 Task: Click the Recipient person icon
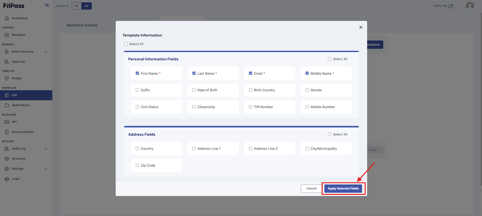click(x=7, y=35)
